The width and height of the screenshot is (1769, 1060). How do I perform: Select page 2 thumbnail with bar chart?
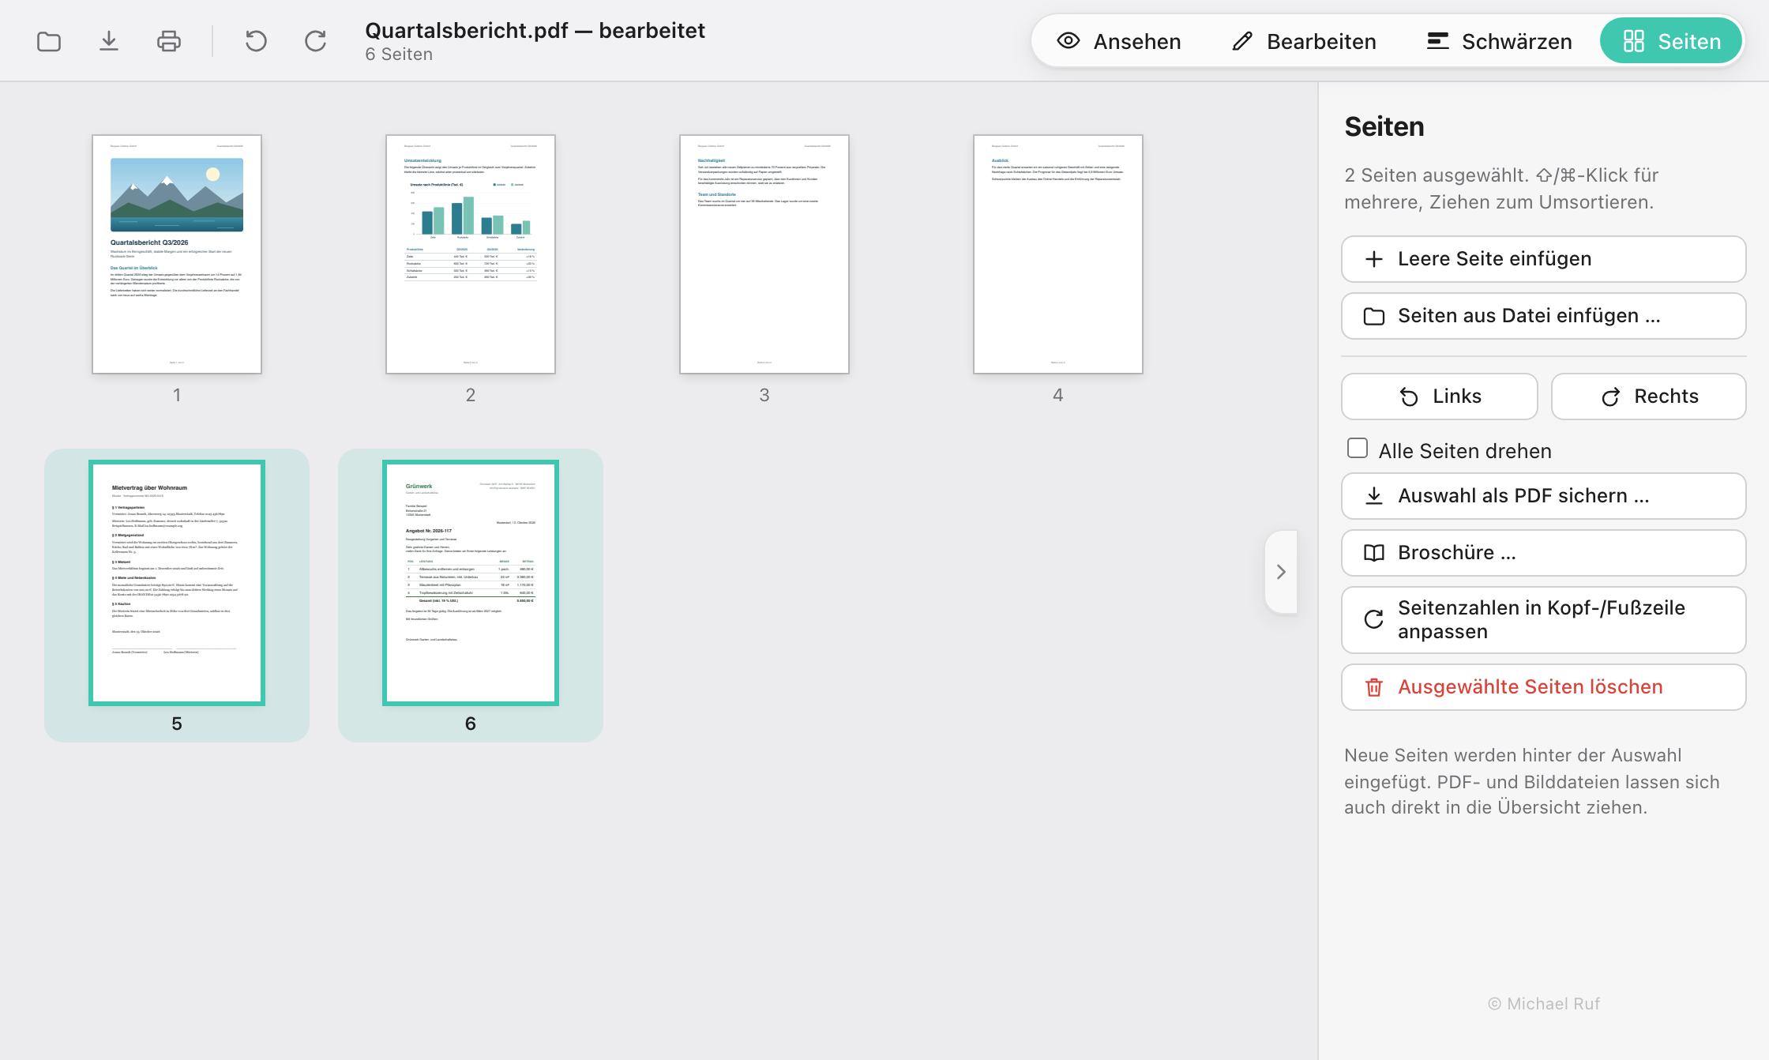471,254
